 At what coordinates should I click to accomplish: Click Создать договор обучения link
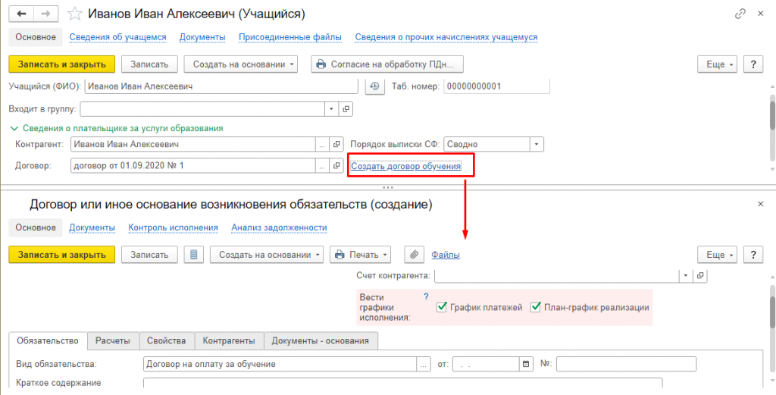point(406,166)
